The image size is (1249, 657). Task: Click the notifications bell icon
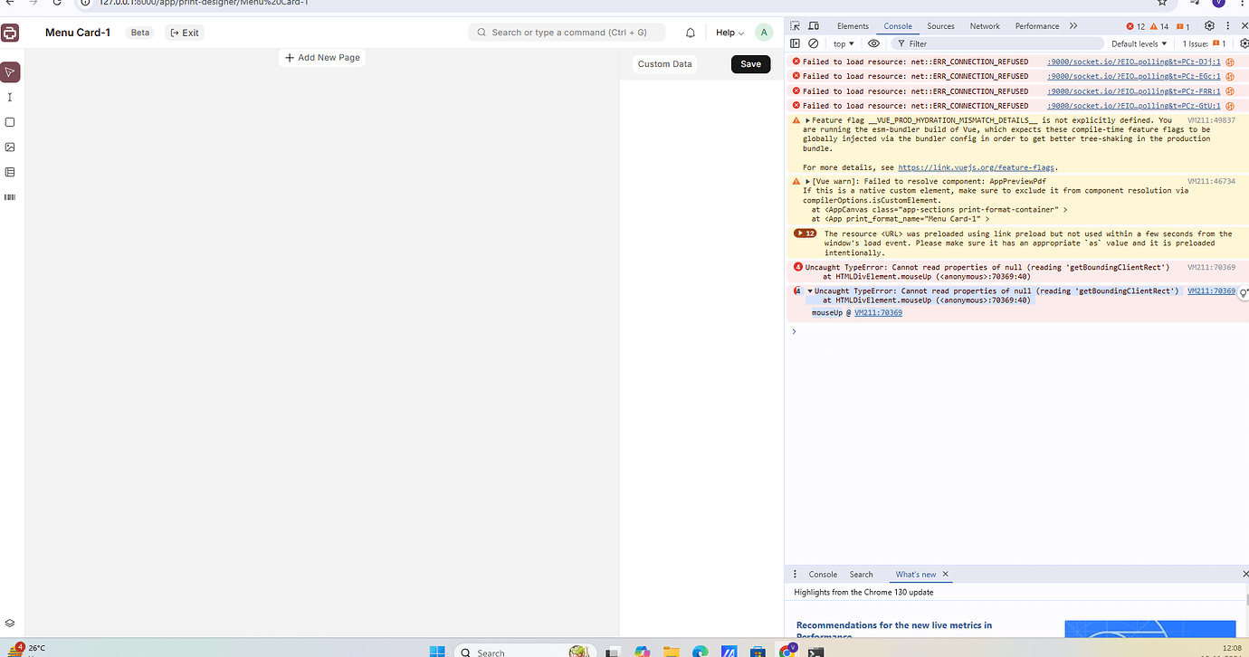point(691,33)
